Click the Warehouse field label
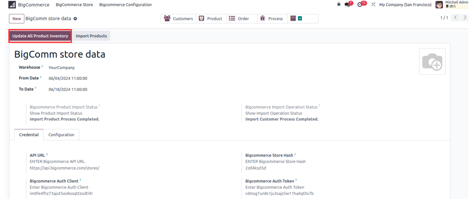Viewport: 471px width, 199px height. pyautogui.click(x=29, y=67)
